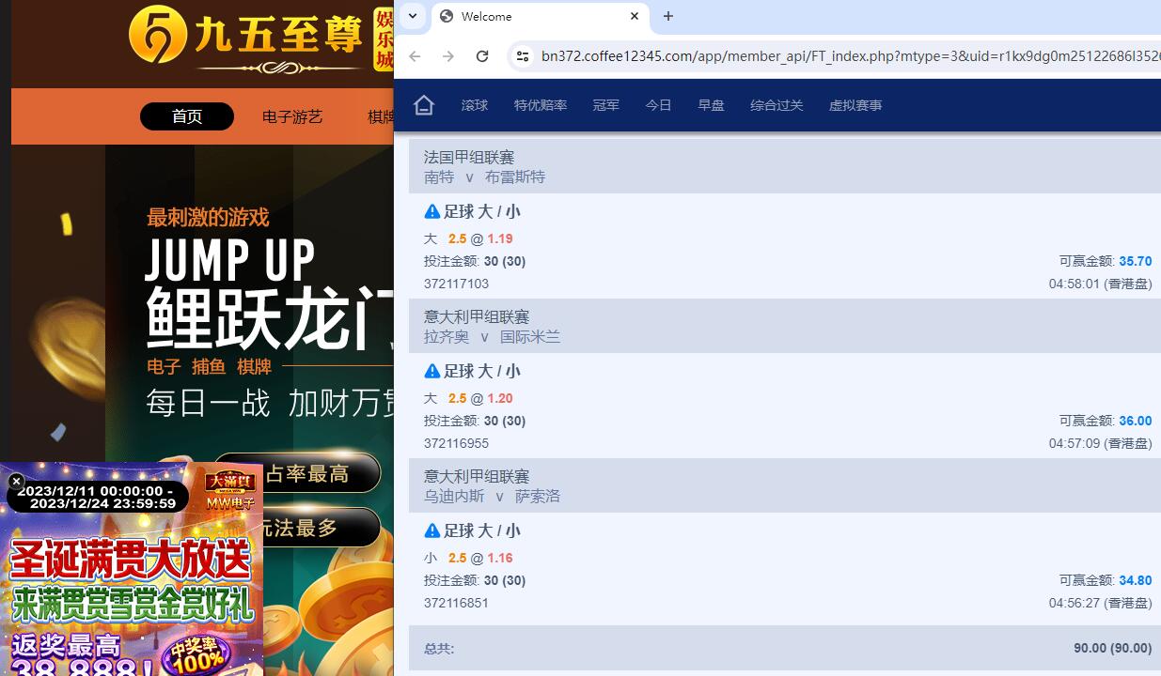1161x676 pixels.
Task: Click the odds value 1.20
Action: pyautogui.click(x=500, y=398)
